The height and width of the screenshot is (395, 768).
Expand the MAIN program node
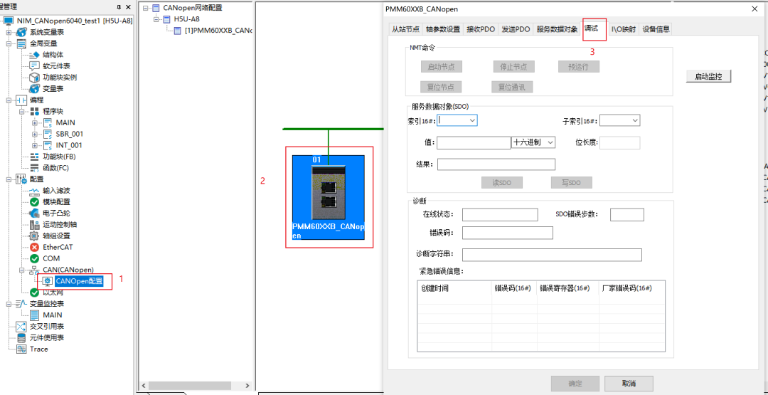tap(36, 122)
